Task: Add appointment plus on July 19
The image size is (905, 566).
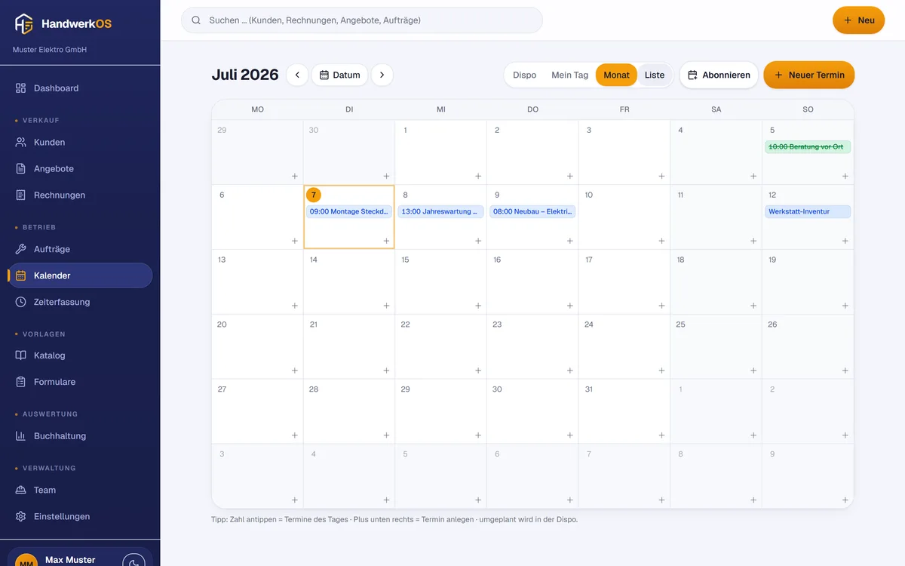Action: (x=845, y=306)
